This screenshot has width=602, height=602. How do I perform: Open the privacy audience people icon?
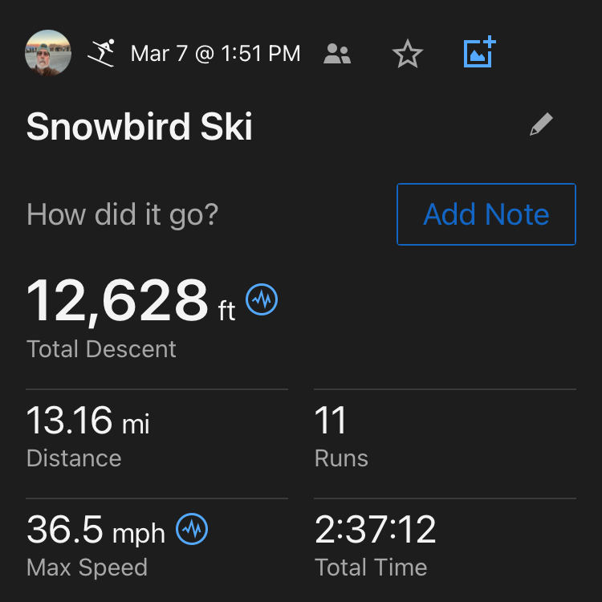tap(338, 54)
